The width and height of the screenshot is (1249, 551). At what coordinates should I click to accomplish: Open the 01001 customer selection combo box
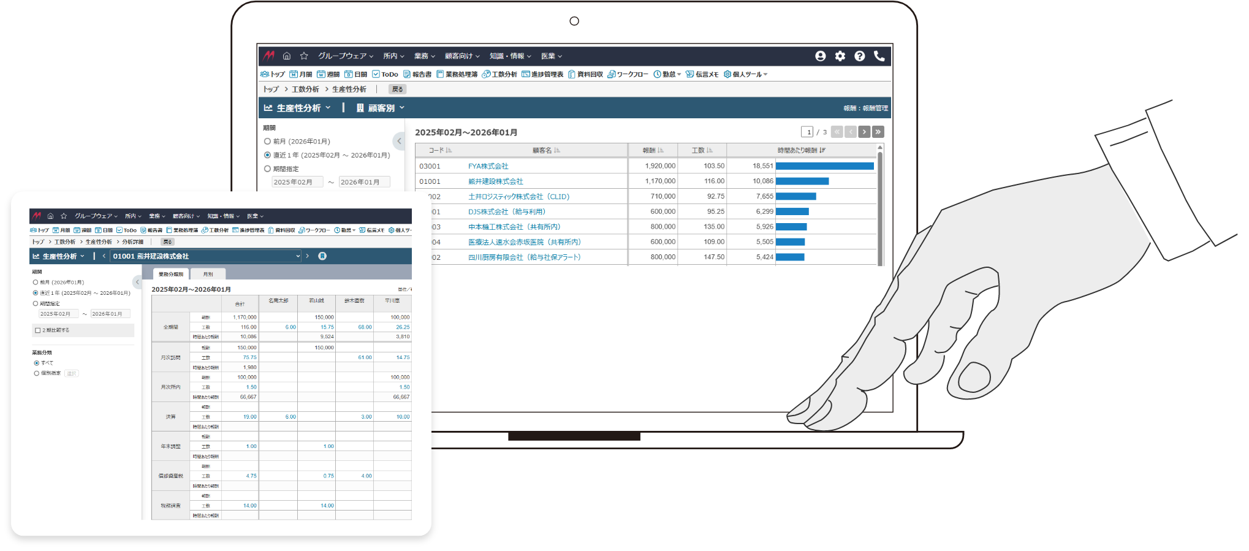(x=206, y=256)
